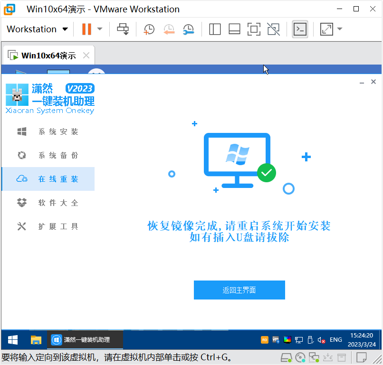
Task: Open the Windows Start menu in guest
Action: [13, 340]
